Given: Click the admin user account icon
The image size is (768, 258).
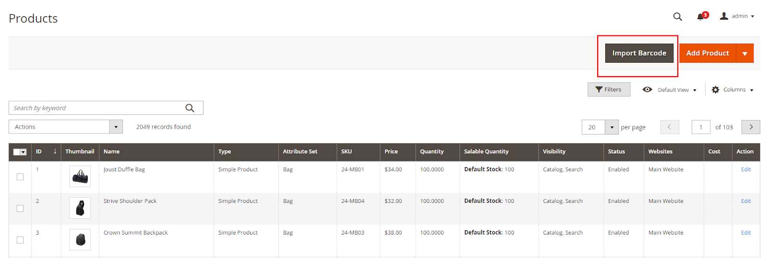Looking at the screenshot, I should (x=724, y=16).
